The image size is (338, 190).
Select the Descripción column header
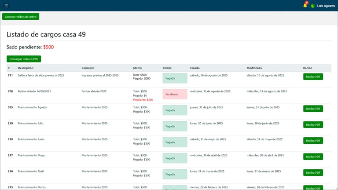[x=26, y=68]
